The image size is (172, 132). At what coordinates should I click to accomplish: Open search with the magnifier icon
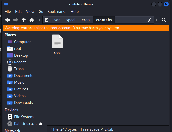[x=164, y=20]
